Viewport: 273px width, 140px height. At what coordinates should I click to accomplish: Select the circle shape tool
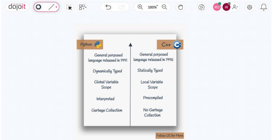click(x=39, y=7)
